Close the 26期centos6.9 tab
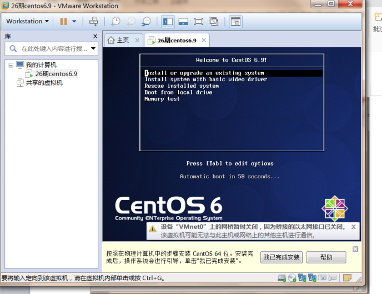Image resolution: width=382 pixels, height=294 pixels. [x=204, y=40]
